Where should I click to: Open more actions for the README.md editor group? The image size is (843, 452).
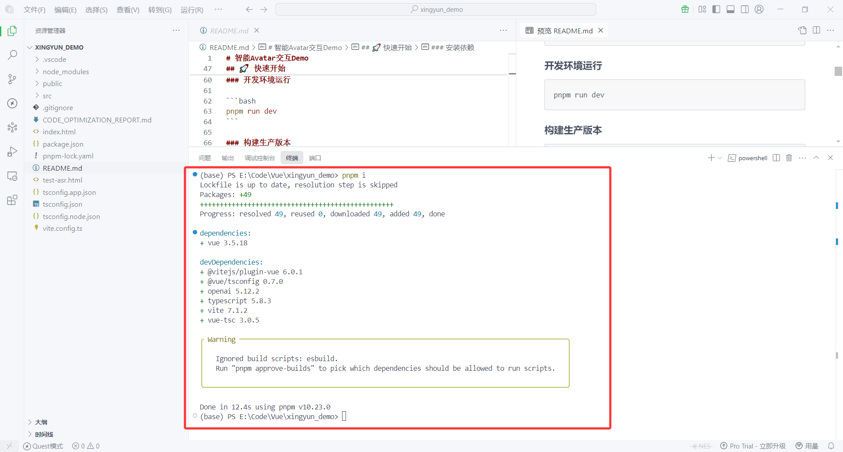click(503, 30)
